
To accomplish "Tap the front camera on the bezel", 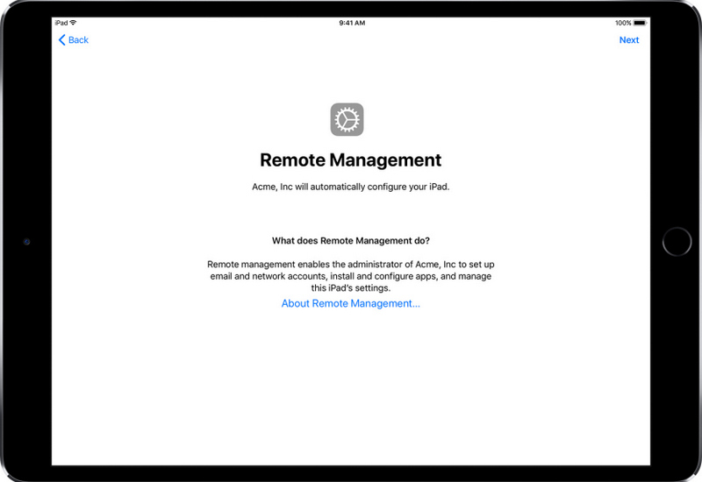I will coord(26,242).
